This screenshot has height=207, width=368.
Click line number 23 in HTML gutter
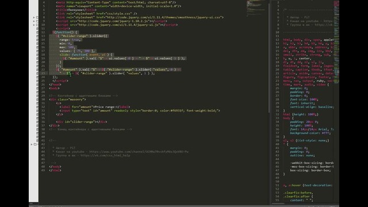tap(43, 73)
